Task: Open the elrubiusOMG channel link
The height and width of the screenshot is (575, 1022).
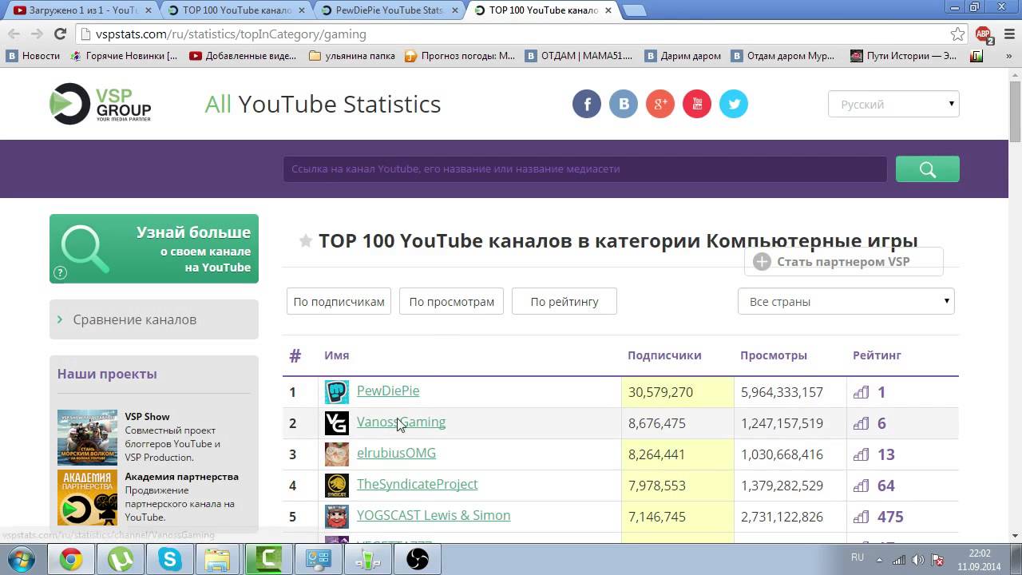Action: (396, 453)
